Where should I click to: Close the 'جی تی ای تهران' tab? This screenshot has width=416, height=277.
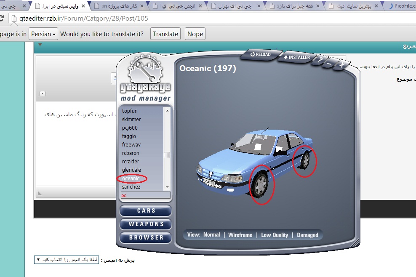tap(259, 6)
